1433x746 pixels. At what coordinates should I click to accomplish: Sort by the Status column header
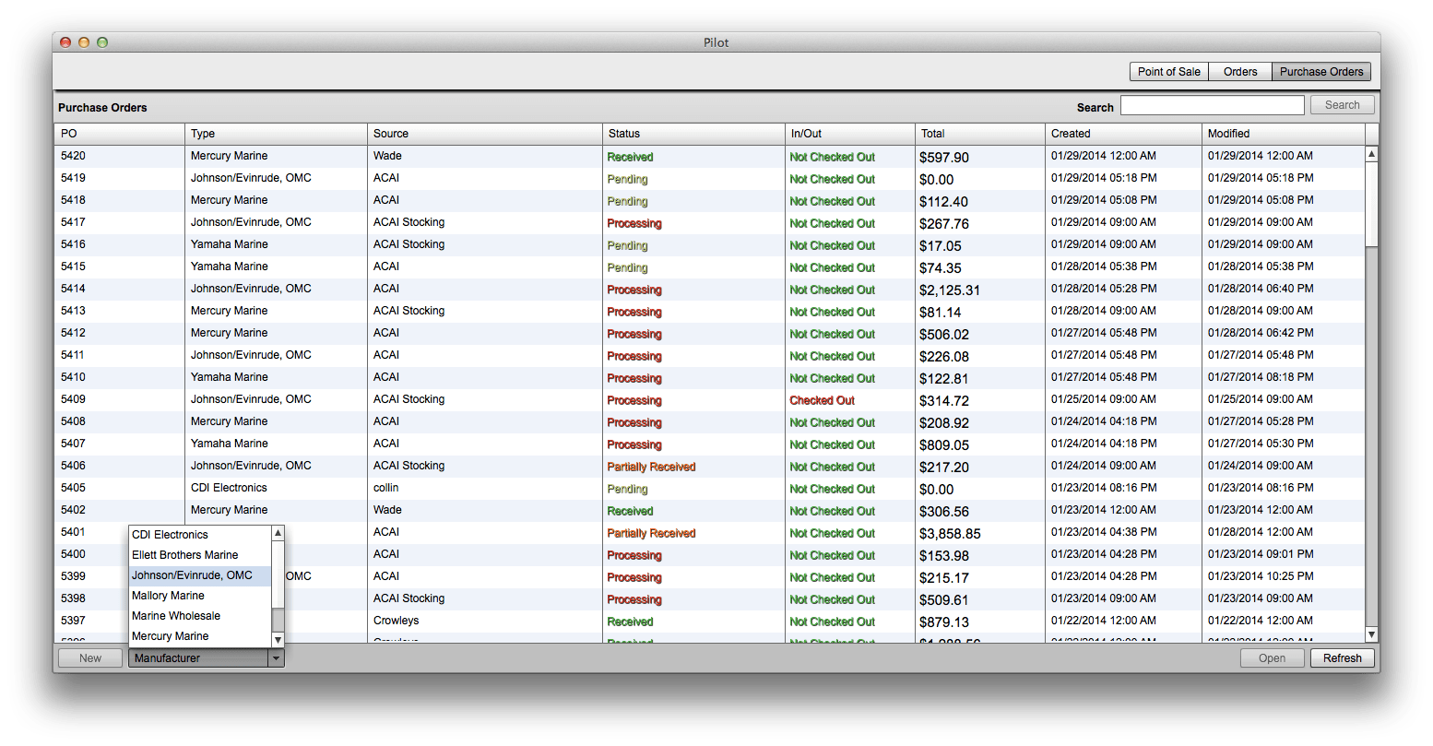click(693, 134)
